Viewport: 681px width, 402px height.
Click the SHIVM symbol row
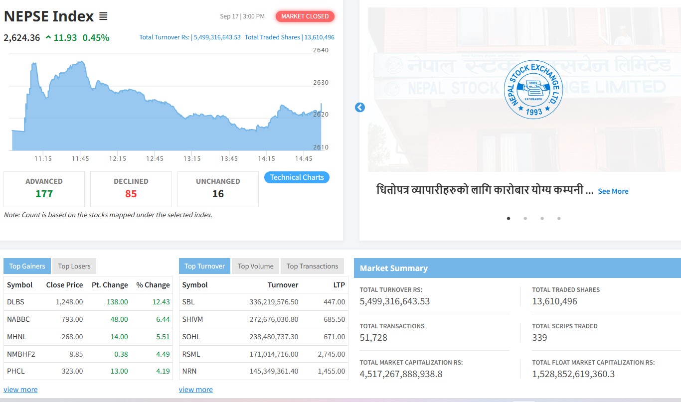(263, 319)
